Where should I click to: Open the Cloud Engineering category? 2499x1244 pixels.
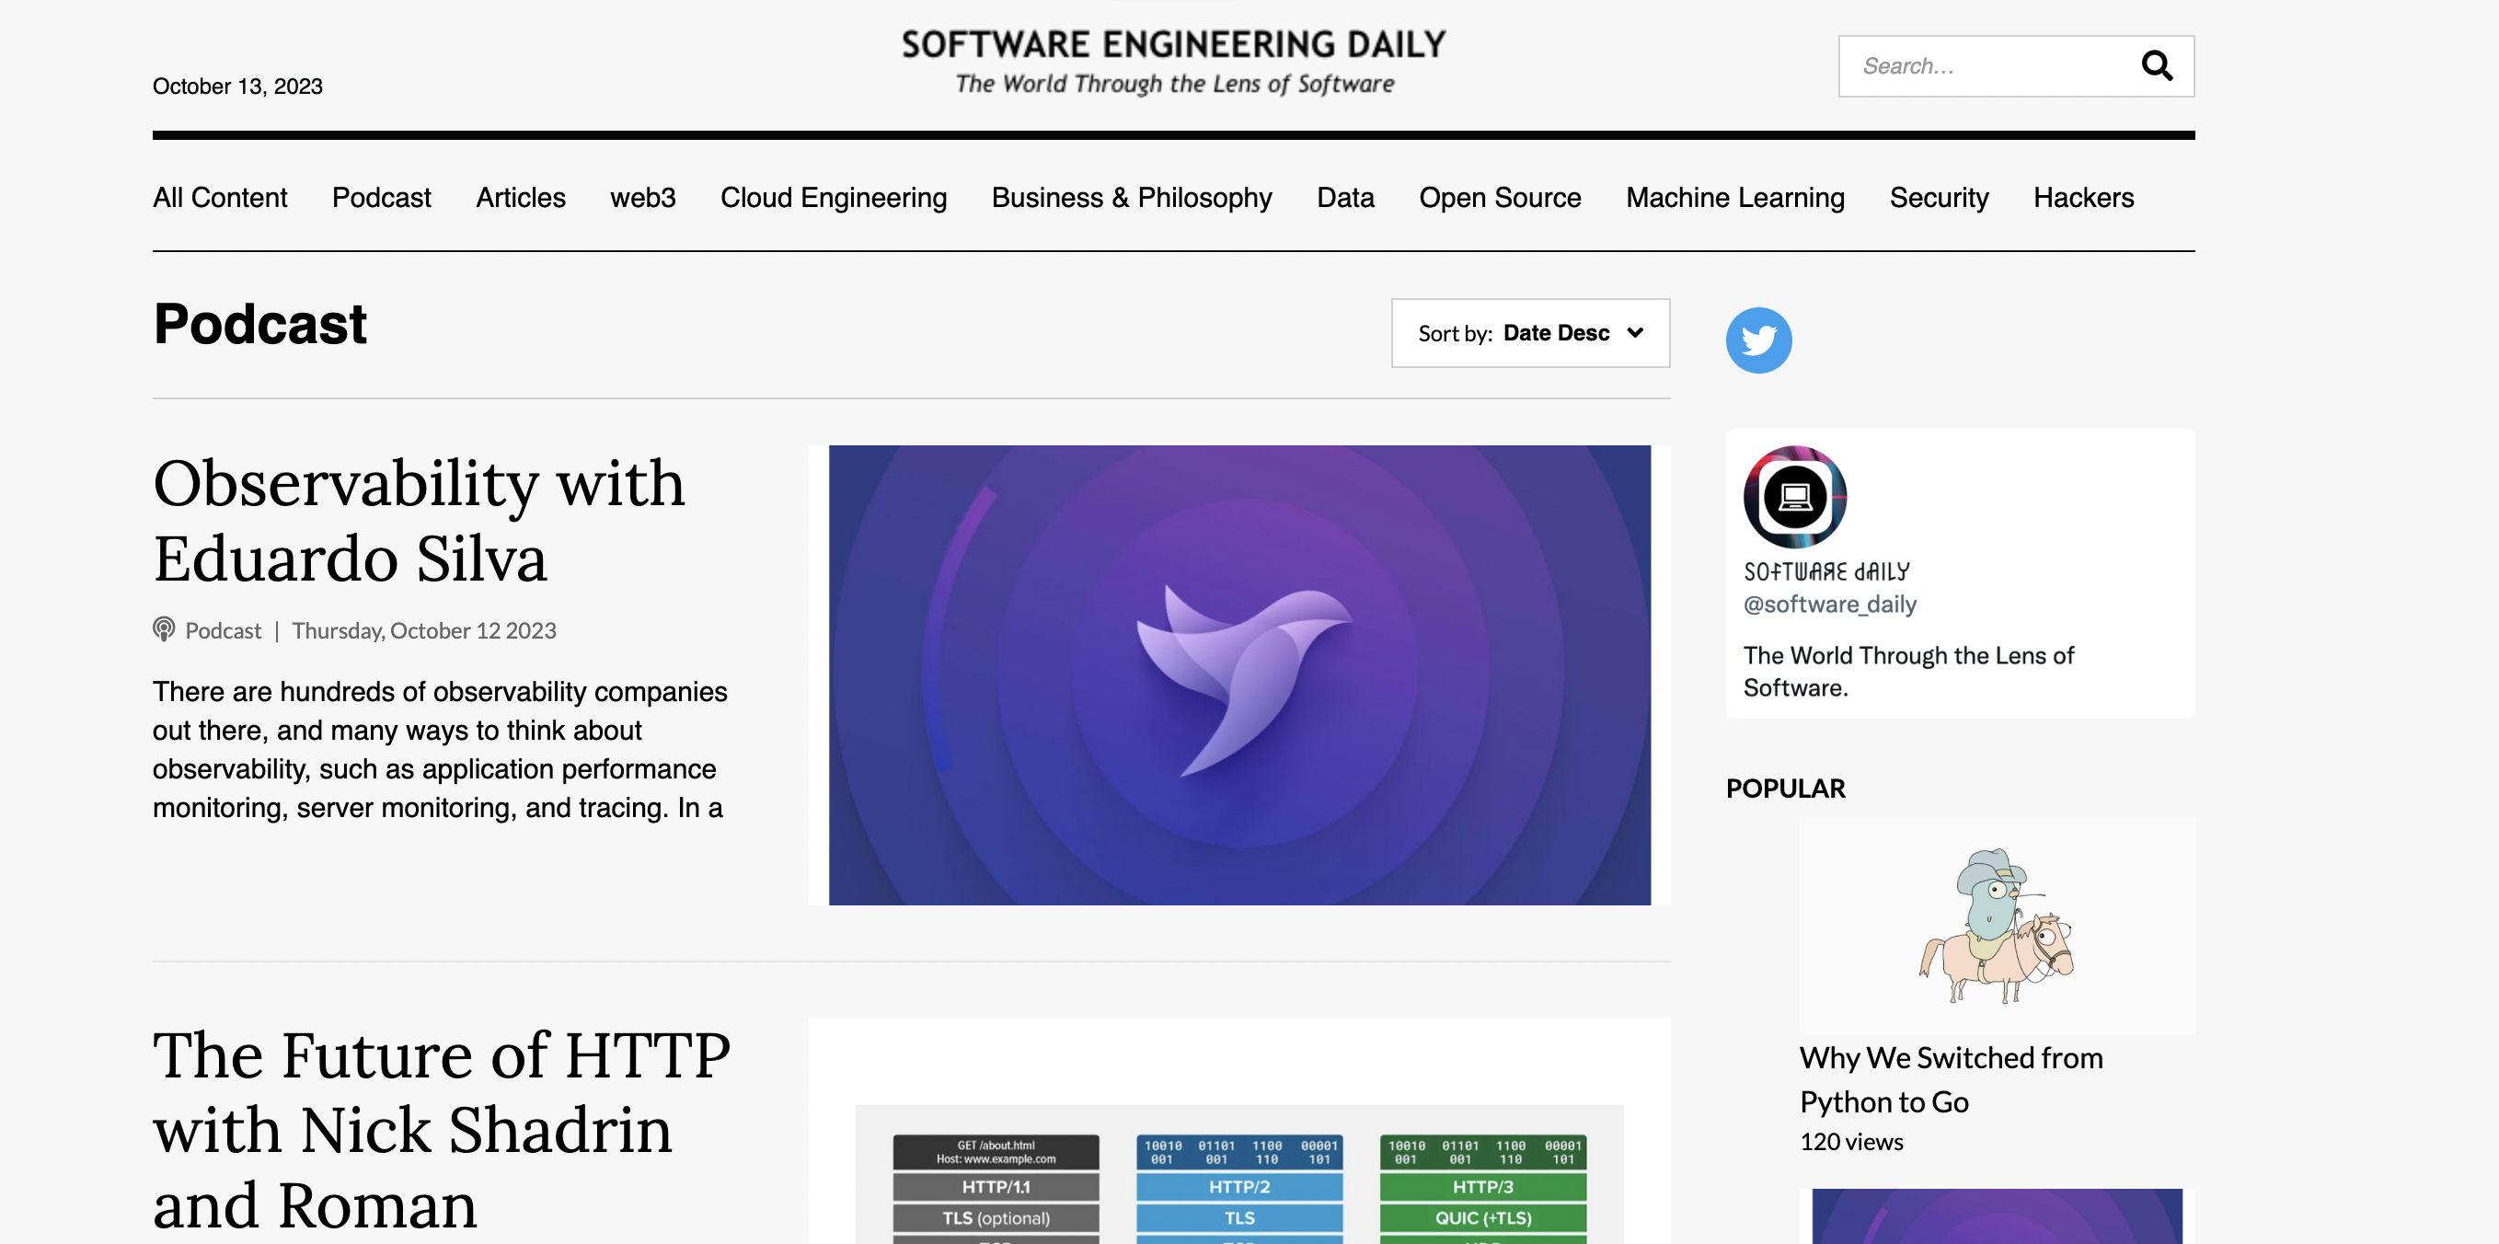click(834, 198)
